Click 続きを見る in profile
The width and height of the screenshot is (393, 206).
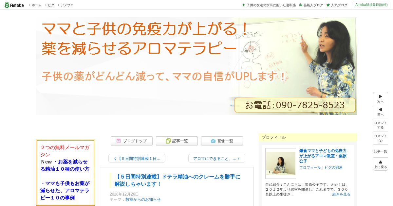click(x=341, y=194)
